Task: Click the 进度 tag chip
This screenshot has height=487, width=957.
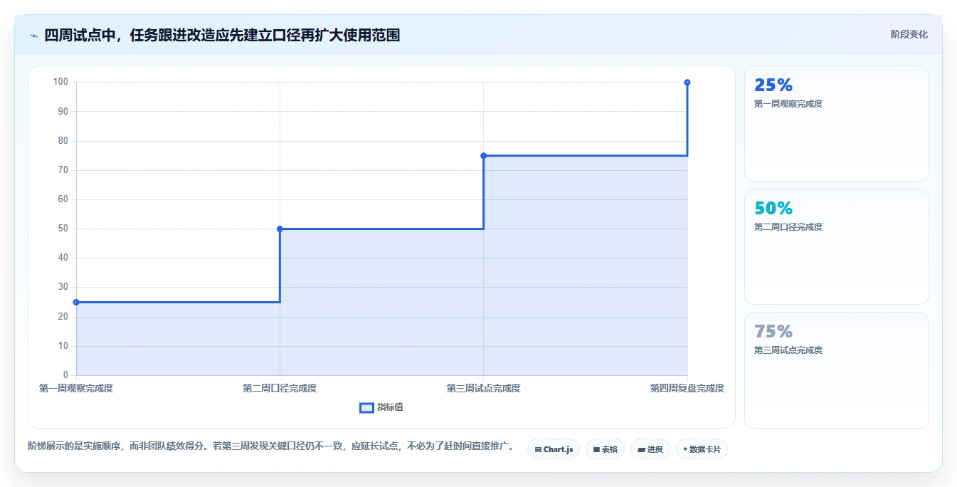Action: pos(650,449)
